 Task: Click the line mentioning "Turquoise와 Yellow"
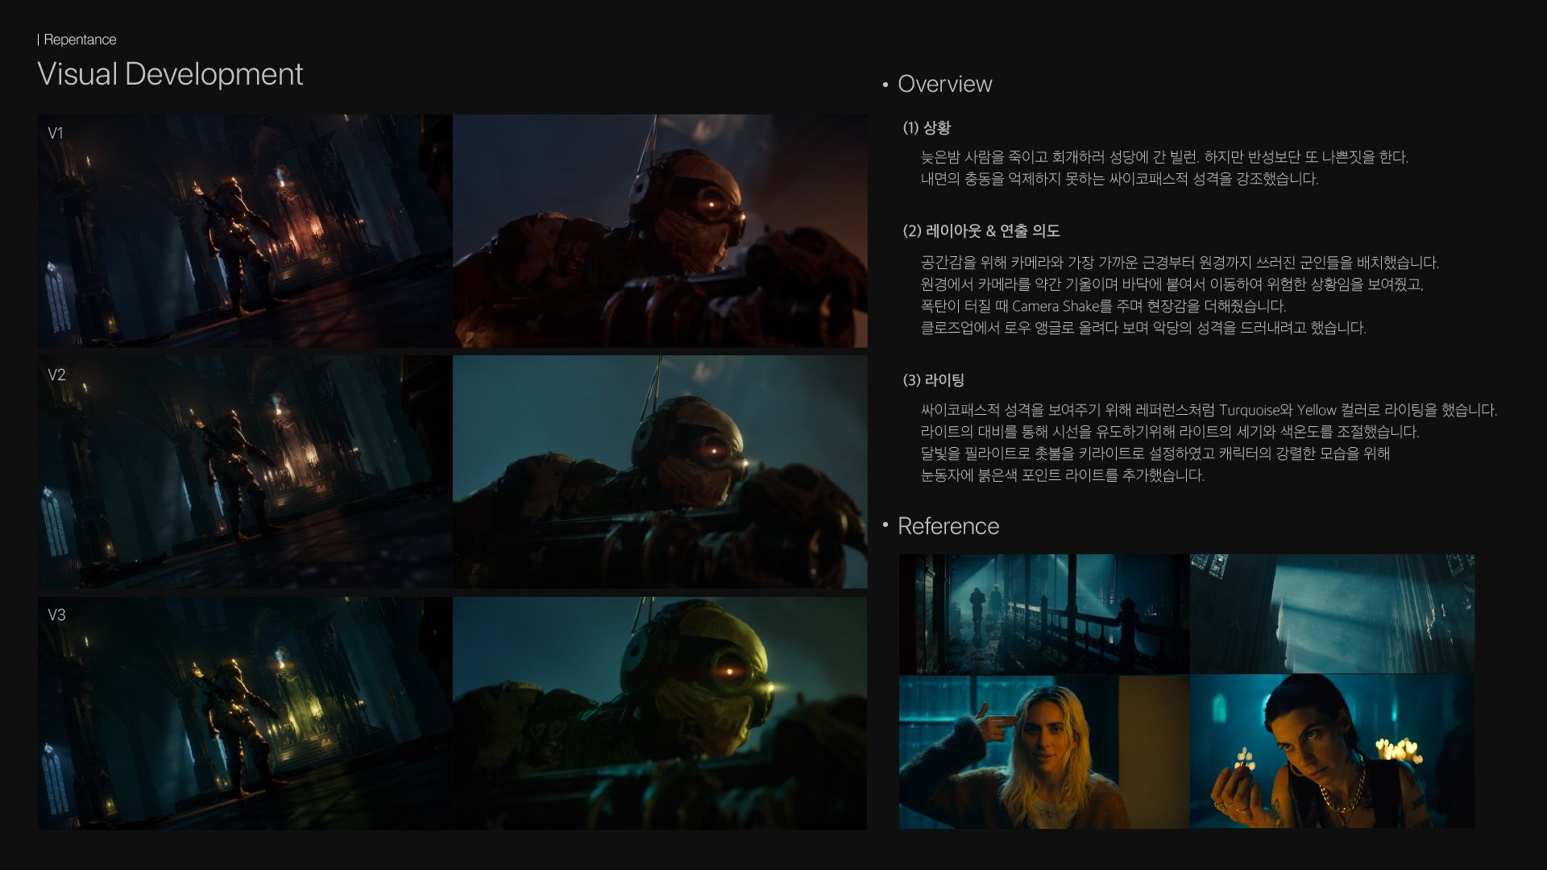[x=1209, y=410]
